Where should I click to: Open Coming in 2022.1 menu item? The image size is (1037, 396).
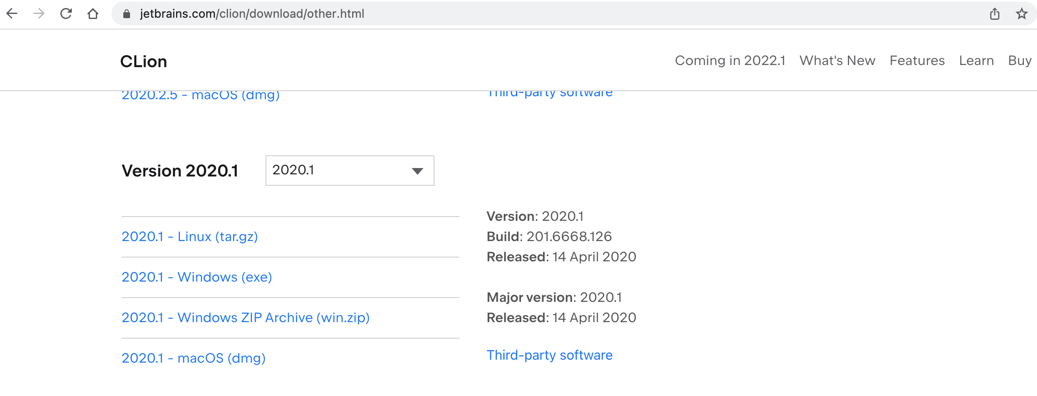(730, 61)
